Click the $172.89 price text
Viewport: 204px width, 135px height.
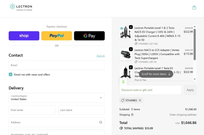coord(188,54)
